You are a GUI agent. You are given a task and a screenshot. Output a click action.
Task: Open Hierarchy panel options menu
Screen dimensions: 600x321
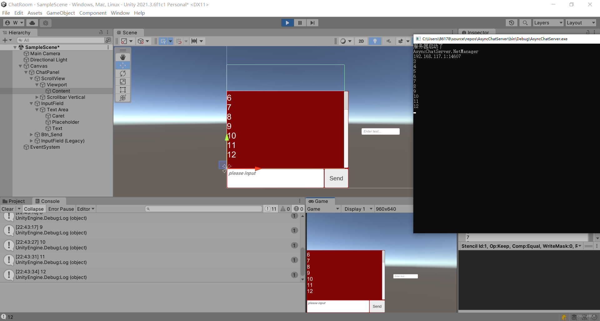[x=107, y=32]
